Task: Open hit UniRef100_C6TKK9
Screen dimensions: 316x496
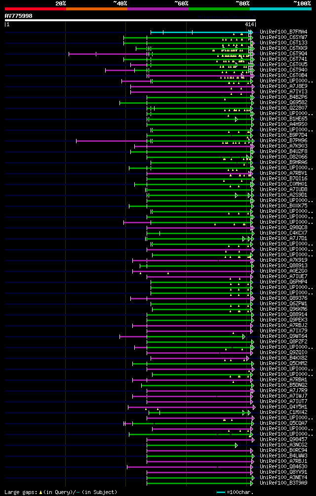Action: (283, 48)
